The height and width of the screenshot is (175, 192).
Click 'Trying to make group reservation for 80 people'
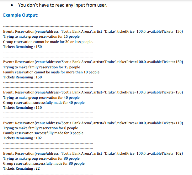[x=41, y=158]
